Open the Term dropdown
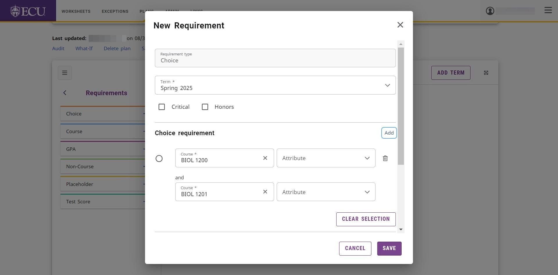The height and width of the screenshot is (275, 558). [x=275, y=85]
